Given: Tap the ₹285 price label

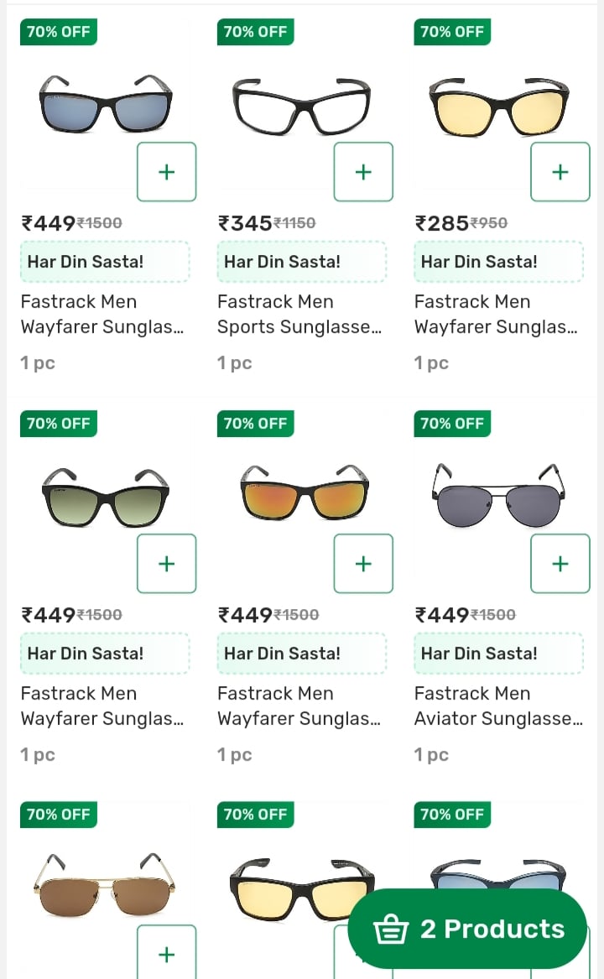Looking at the screenshot, I should click(x=441, y=223).
